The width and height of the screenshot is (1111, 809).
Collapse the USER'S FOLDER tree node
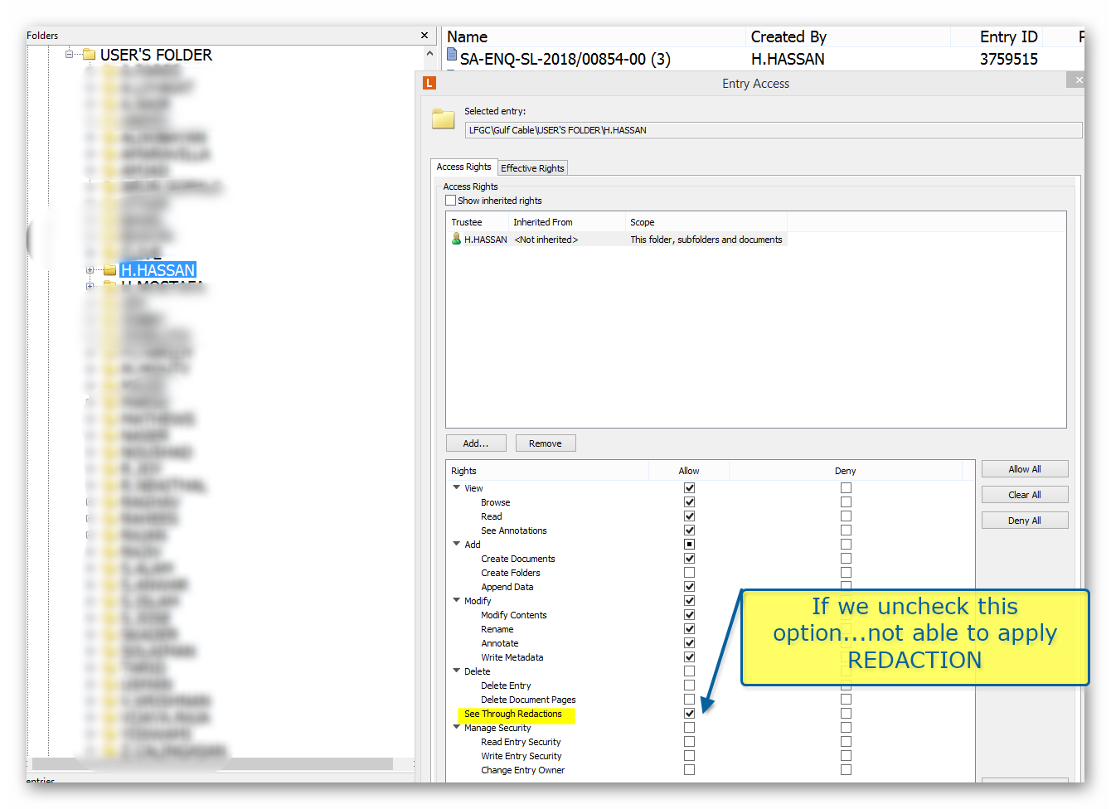[x=70, y=55]
